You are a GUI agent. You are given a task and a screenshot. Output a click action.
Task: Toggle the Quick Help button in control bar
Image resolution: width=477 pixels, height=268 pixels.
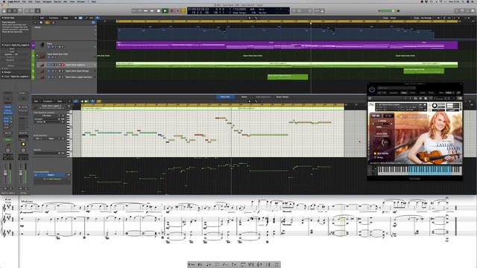coord(15,10)
